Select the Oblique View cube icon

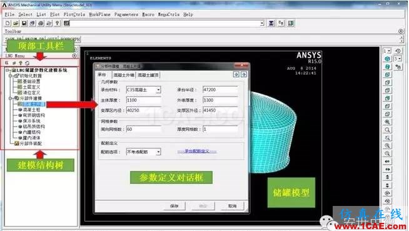[387, 67]
